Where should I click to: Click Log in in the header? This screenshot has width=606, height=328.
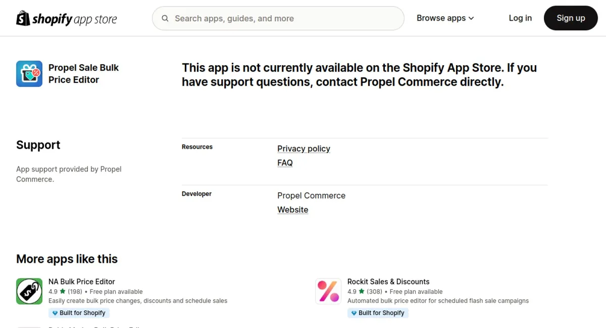(x=520, y=18)
